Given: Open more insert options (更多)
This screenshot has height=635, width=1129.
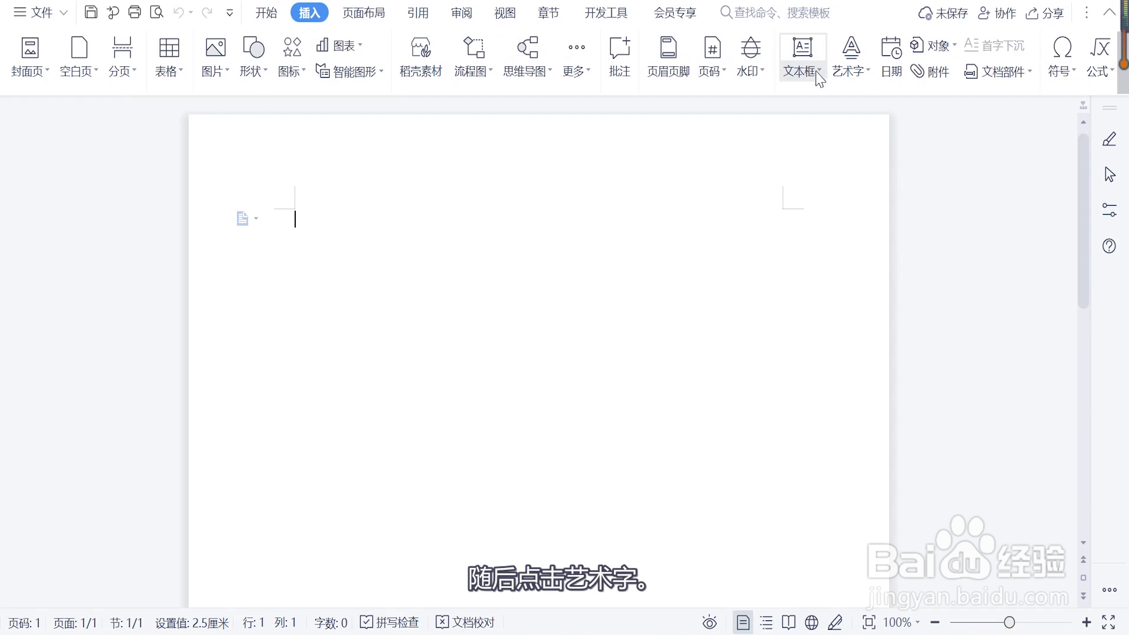Looking at the screenshot, I should [576, 58].
